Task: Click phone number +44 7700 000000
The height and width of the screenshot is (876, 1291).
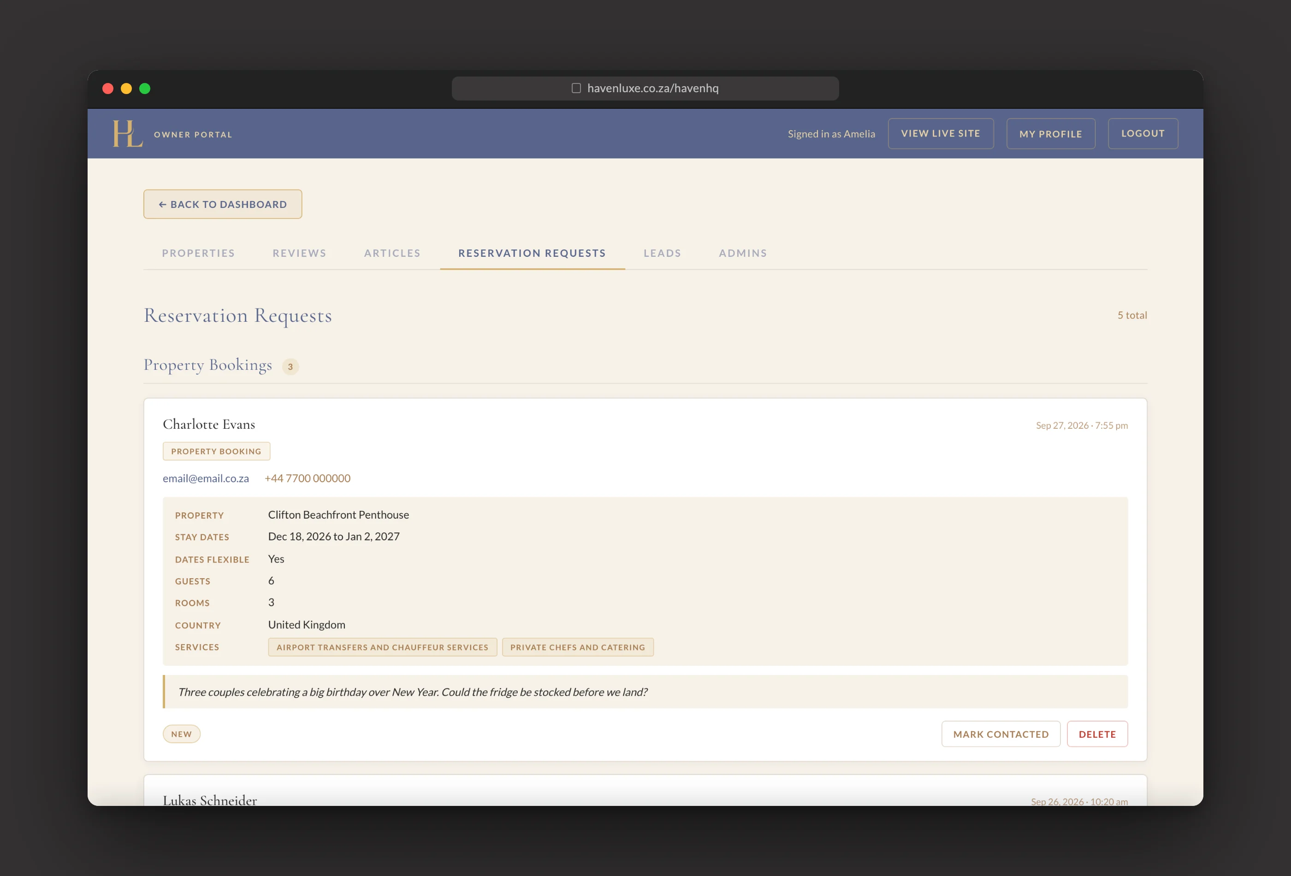Action: click(x=307, y=478)
